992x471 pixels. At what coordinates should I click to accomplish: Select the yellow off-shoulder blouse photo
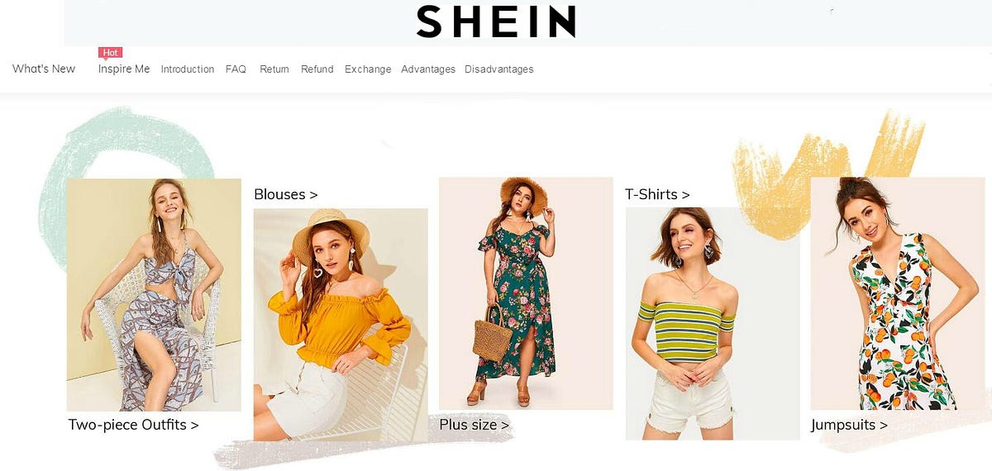click(341, 324)
